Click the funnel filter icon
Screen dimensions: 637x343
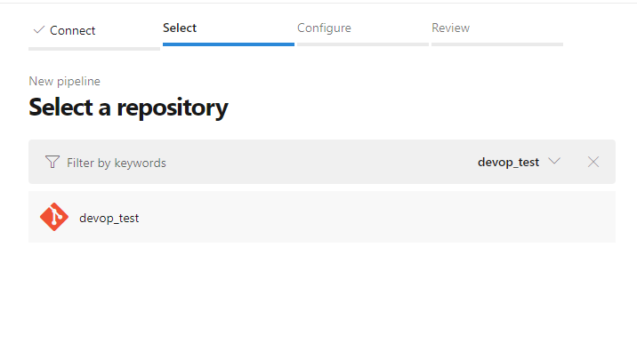pos(52,162)
